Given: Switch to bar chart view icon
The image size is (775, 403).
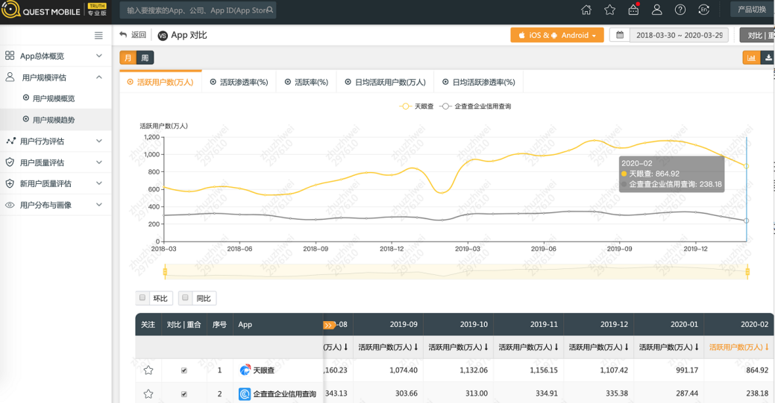Looking at the screenshot, I should coord(751,57).
